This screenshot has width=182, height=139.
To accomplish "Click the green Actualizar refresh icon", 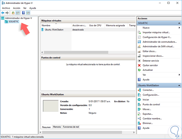I will click(x=139, y=70).
